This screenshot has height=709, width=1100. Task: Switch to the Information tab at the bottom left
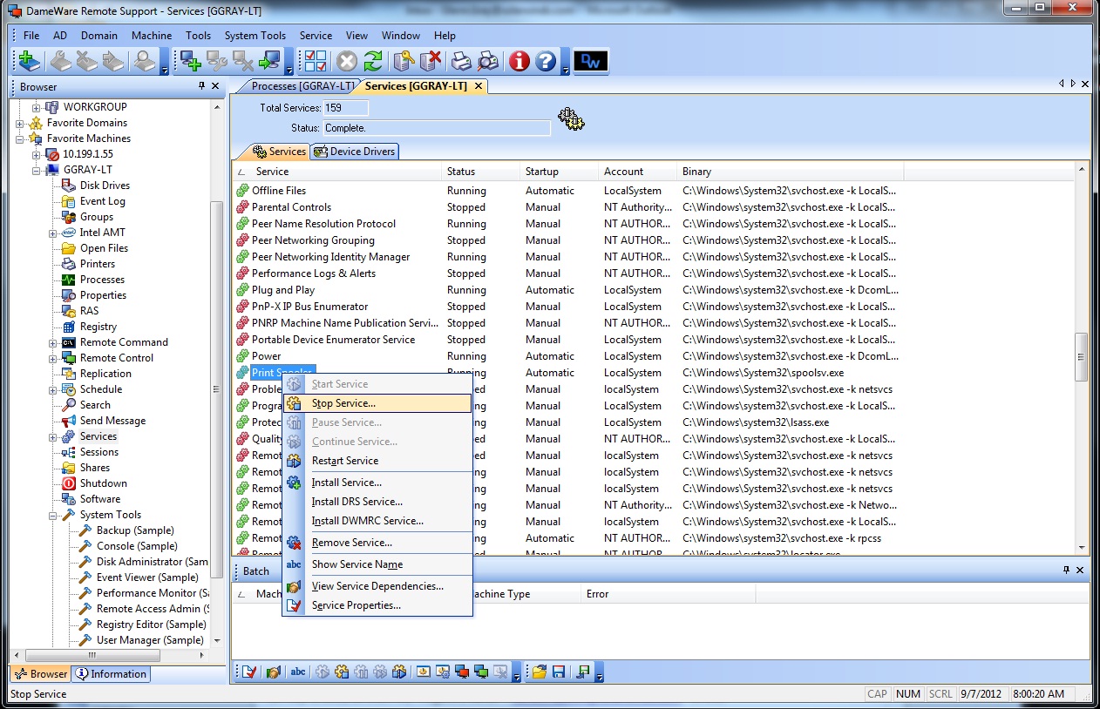[x=111, y=674]
